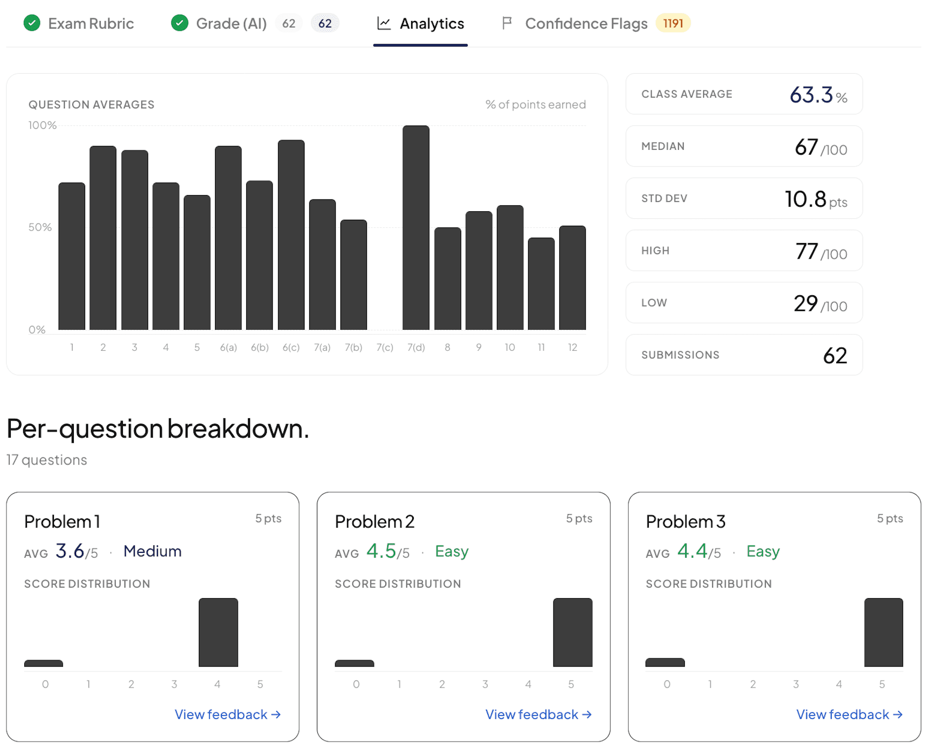The height and width of the screenshot is (748, 930).
Task: Click the Exam Rubric green checkmark icon
Action: 32,23
